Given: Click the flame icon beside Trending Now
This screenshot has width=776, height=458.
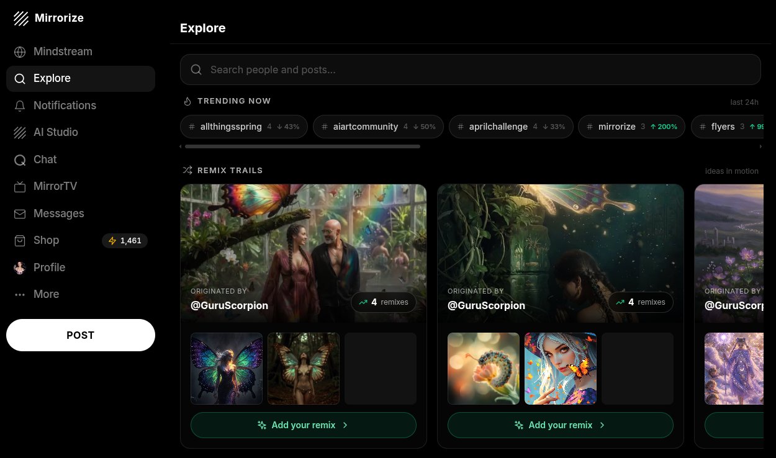Looking at the screenshot, I should pyautogui.click(x=187, y=101).
